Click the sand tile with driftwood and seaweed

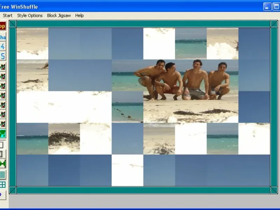pyautogui.click(x=33, y=75)
